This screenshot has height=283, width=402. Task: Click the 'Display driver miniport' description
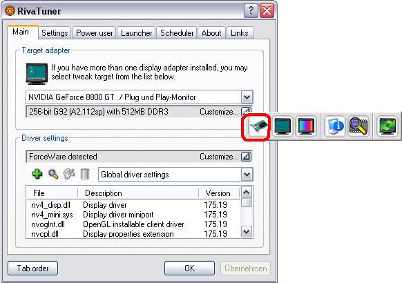tap(118, 215)
